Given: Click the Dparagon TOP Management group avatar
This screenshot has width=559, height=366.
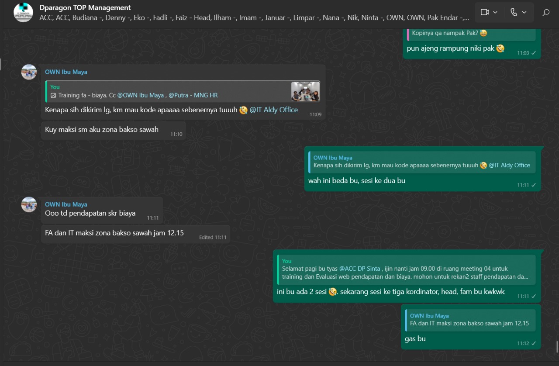Looking at the screenshot, I should click(23, 12).
